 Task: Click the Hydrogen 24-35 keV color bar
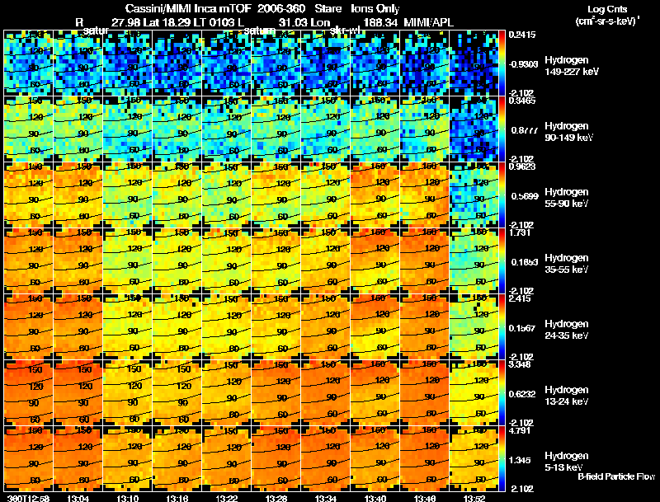tap(502, 327)
